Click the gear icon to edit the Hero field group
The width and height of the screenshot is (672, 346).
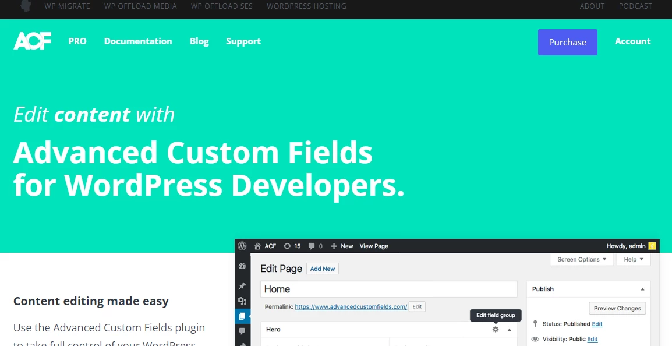tap(495, 329)
